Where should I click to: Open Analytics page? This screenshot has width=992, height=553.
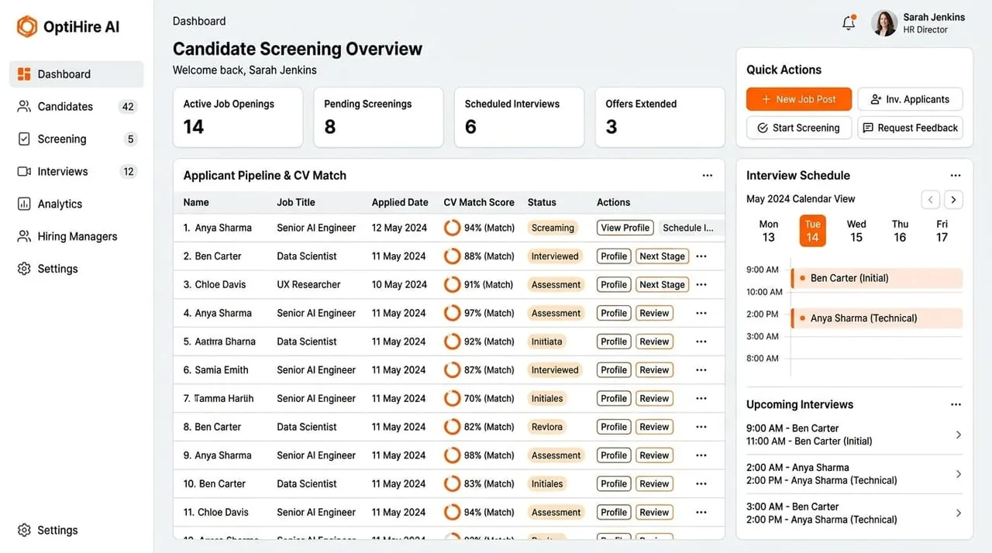77,204
